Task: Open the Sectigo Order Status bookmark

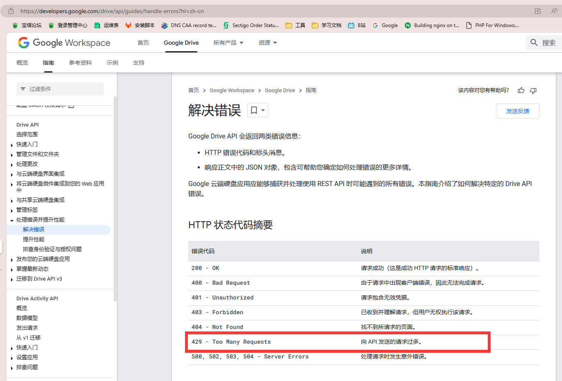Action: tap(251, 25)
